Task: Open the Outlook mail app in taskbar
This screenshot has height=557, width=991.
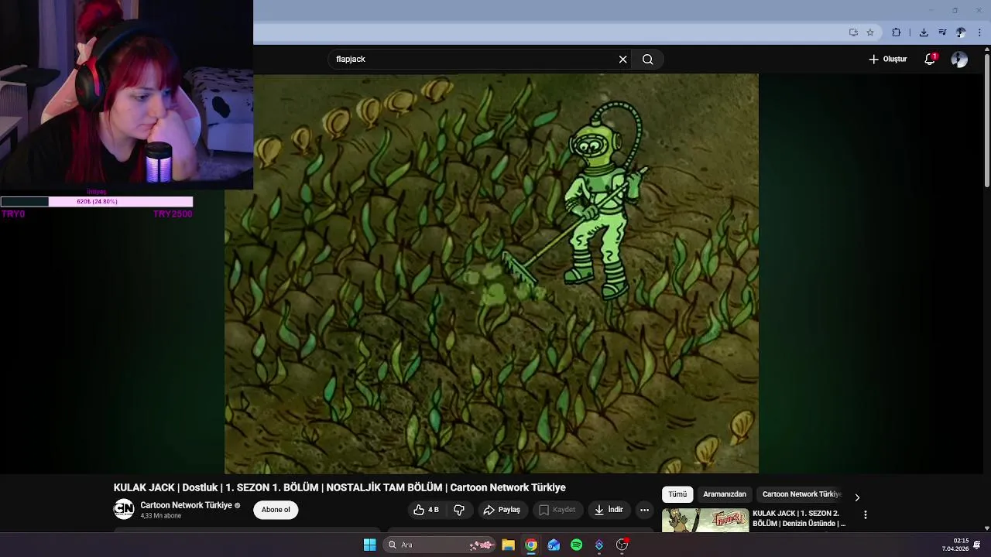Action: [x=554, y=545]
